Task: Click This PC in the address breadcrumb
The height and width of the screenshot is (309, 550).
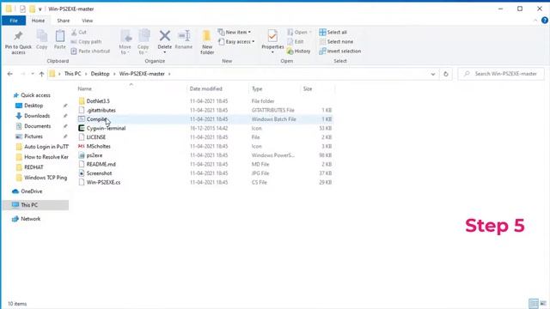Action: (72, 74)
